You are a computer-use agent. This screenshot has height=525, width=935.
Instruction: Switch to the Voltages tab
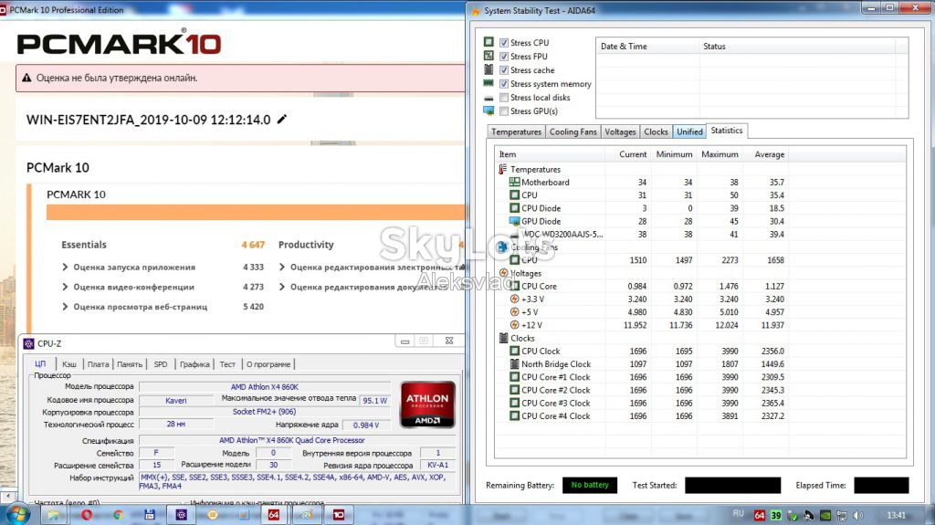[x=620, y=131]
